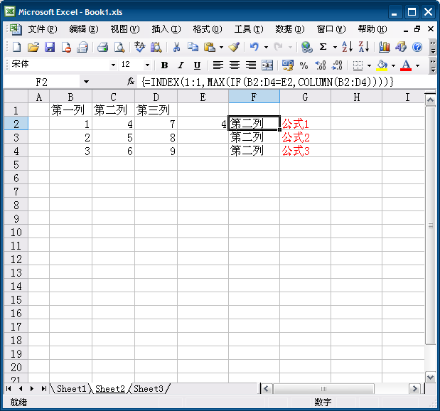440x411 pixels.
Task: Click the vertical scrollbar down arrow
Action: tap(431, 378)
